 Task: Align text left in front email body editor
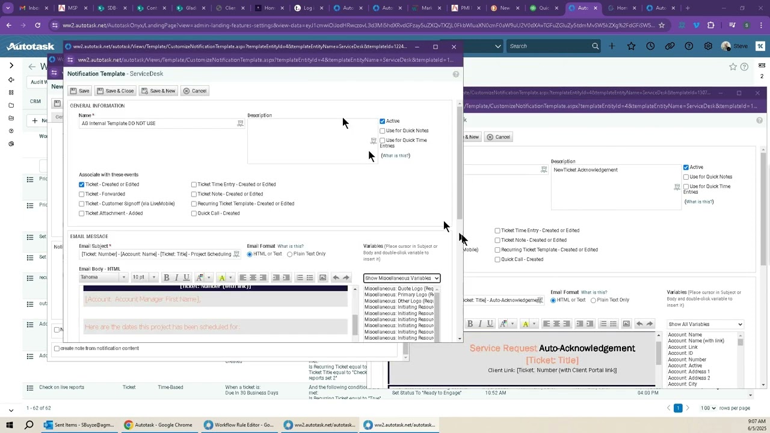coord(243,277)
